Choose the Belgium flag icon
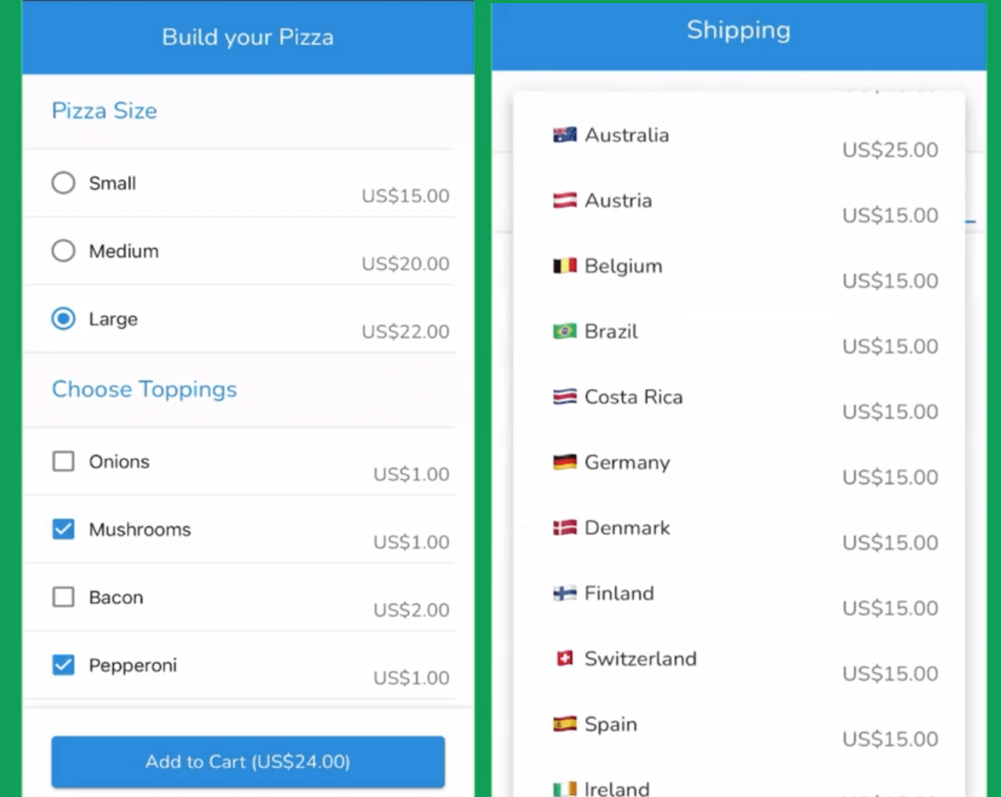 click(x=565, y=266)
